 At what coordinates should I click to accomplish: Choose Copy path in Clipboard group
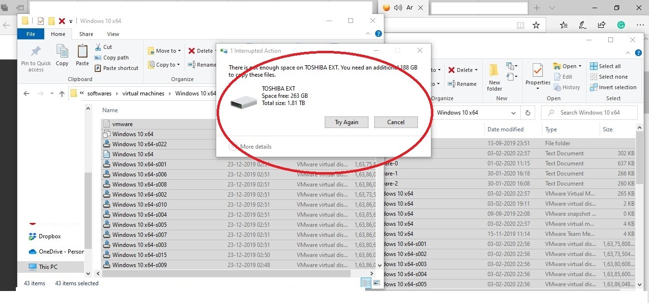[x=111, y=58]
